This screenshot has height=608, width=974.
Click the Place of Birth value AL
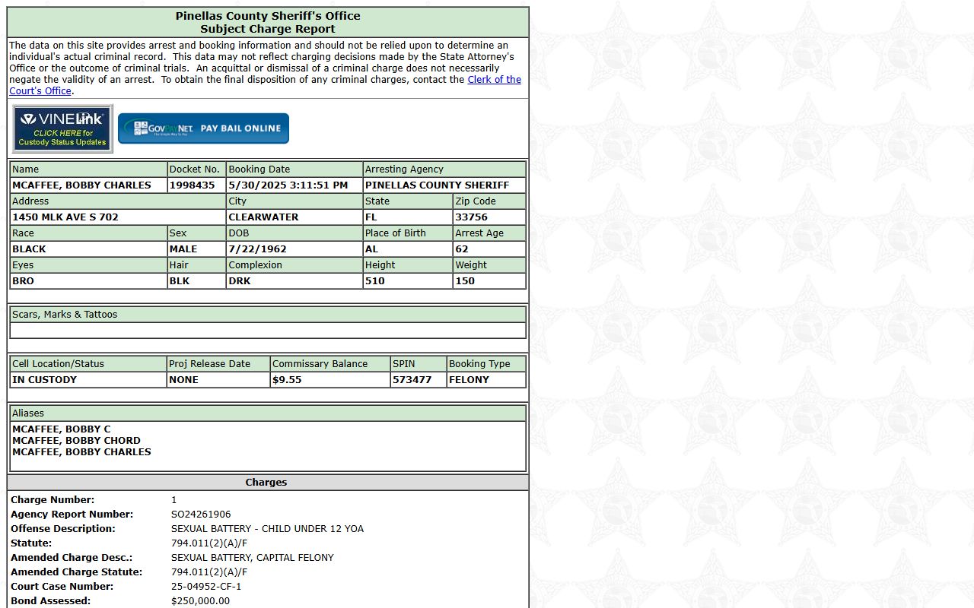[x=408, y=249]
